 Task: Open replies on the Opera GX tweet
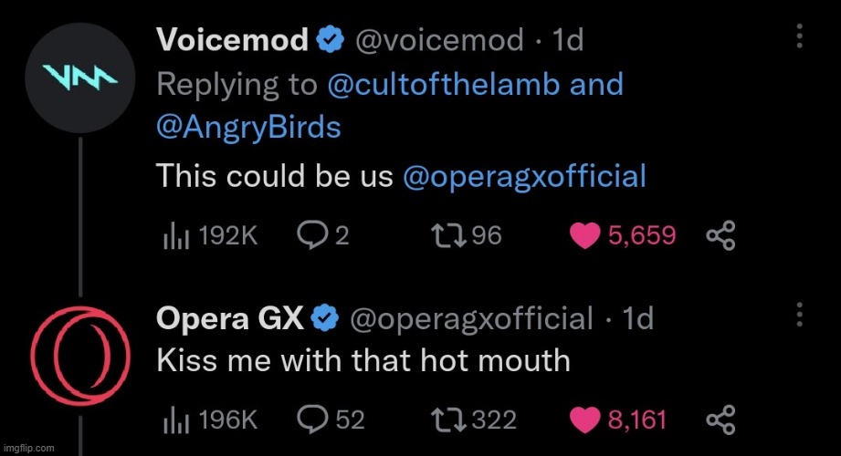click(x=312, y=420)
